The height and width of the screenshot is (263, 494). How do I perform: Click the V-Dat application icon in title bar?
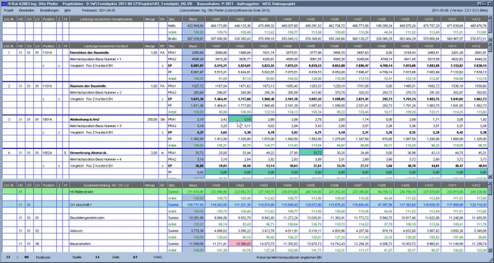pyautogui.click(x=4, y=4)
